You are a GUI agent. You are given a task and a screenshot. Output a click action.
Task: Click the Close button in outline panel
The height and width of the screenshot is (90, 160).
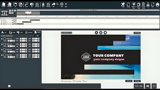(37, 36)
